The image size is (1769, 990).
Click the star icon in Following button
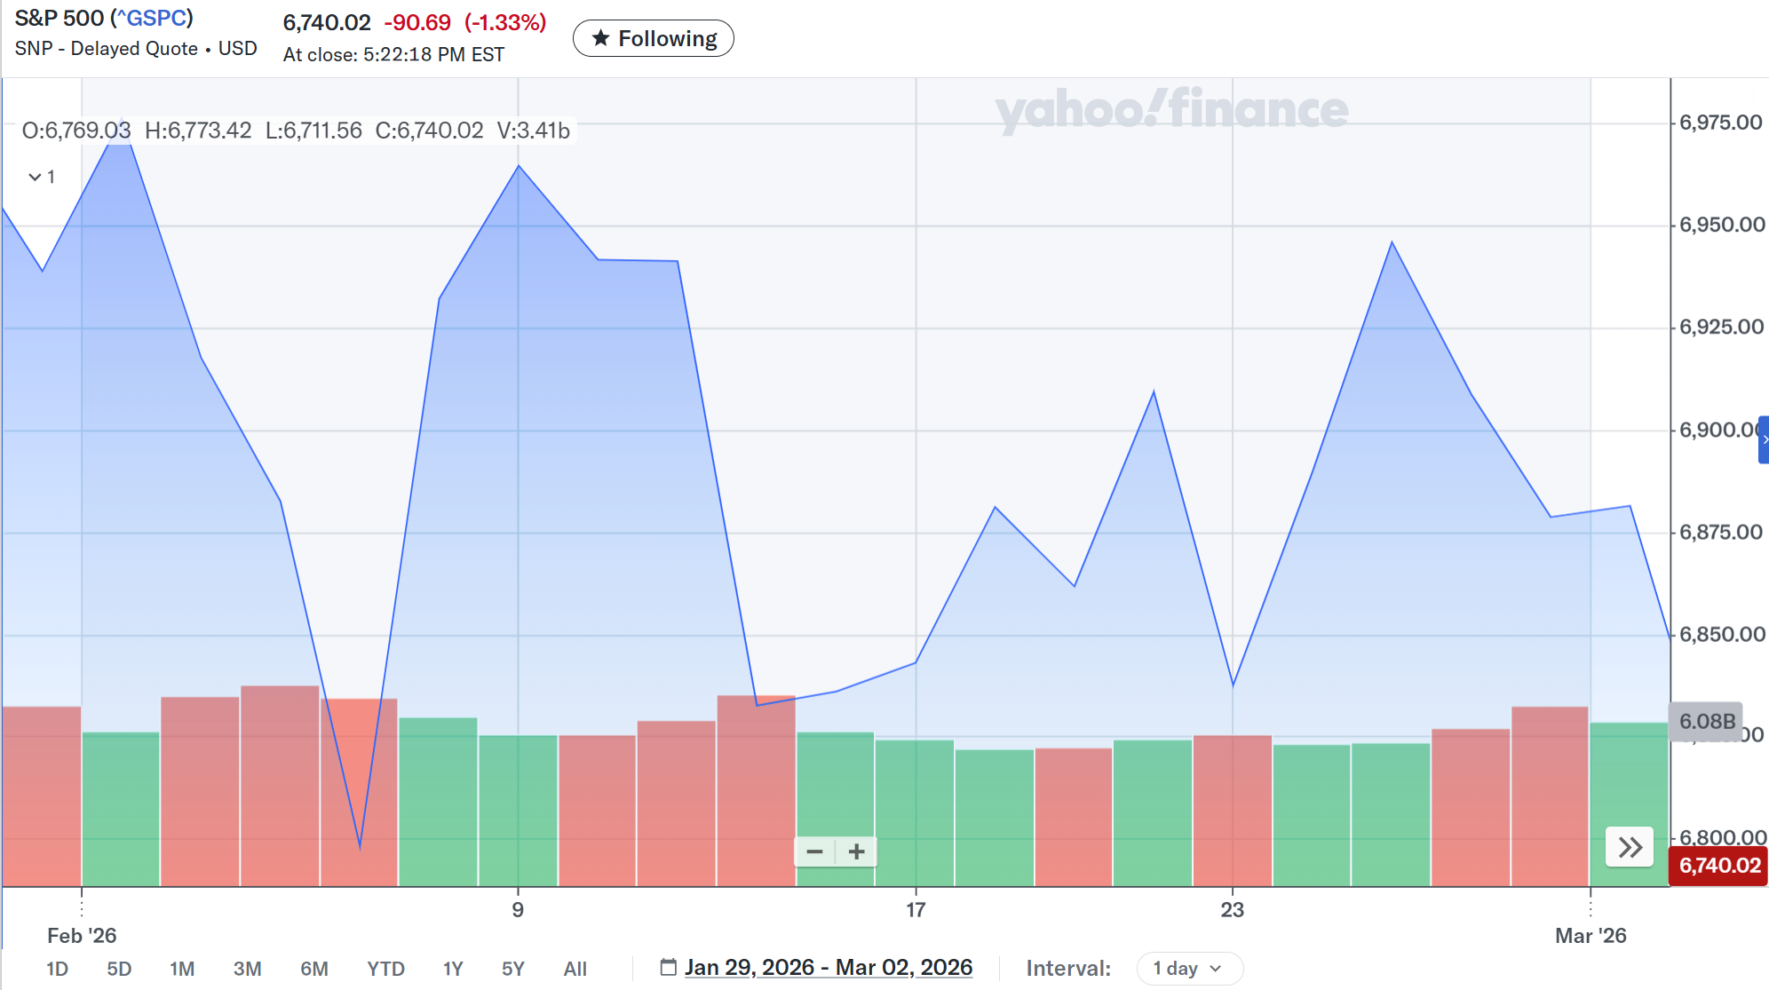coord(600,38)
